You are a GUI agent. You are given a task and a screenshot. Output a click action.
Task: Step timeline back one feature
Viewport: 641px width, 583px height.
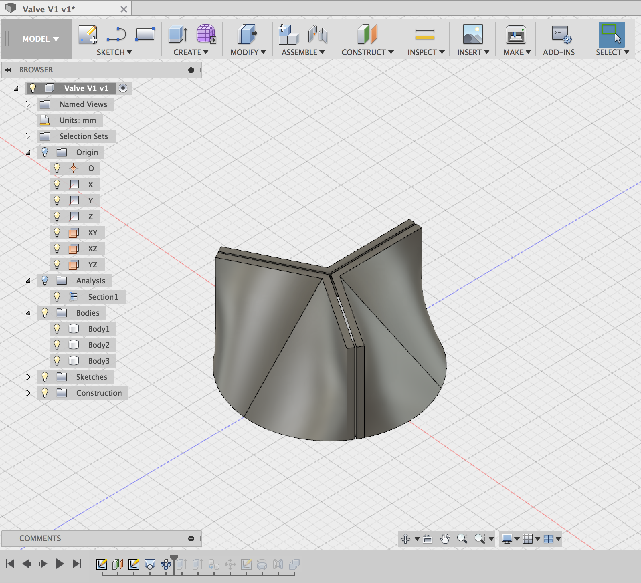coord(27,564)
